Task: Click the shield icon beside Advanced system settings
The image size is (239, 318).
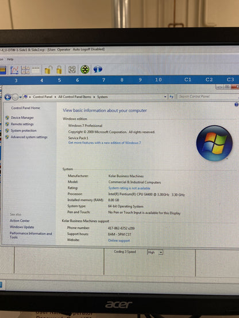Action: [7, 137]
